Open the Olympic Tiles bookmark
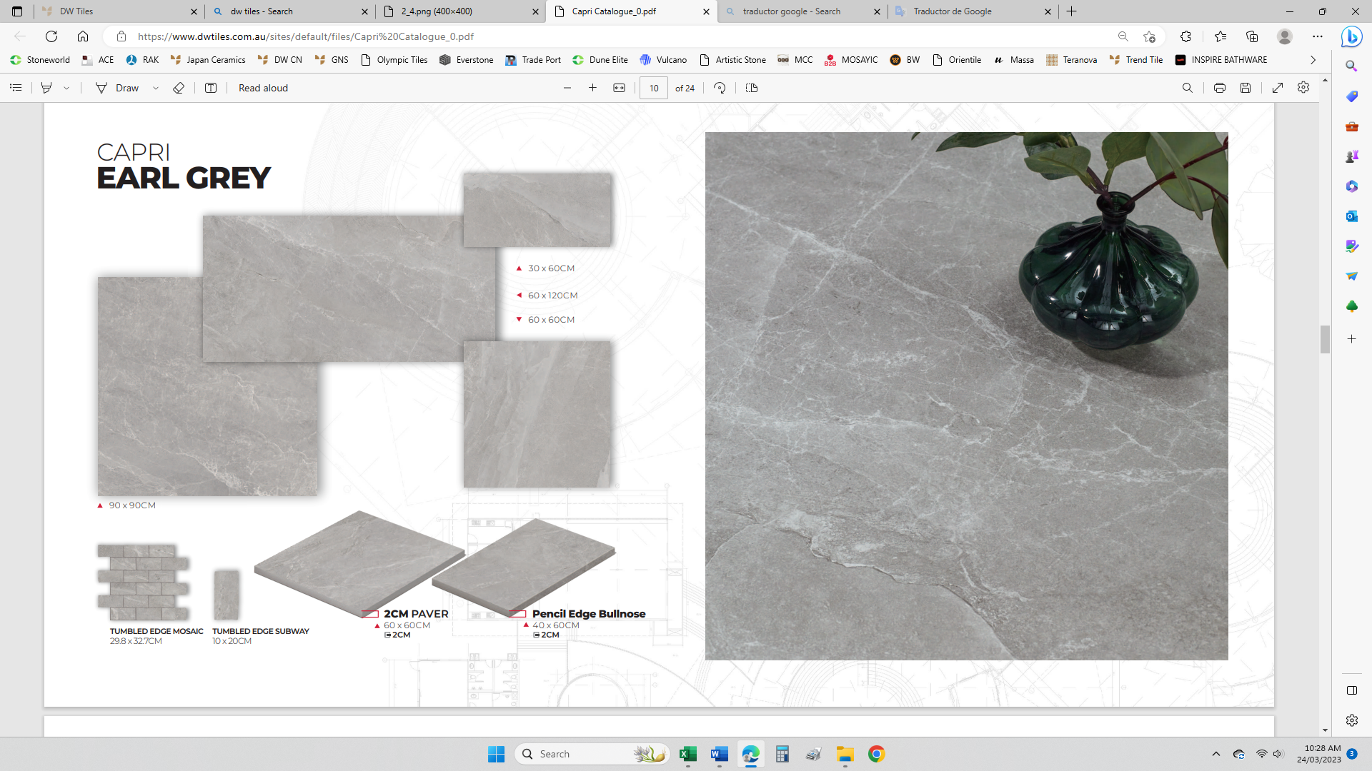 (x=394, y=60)
